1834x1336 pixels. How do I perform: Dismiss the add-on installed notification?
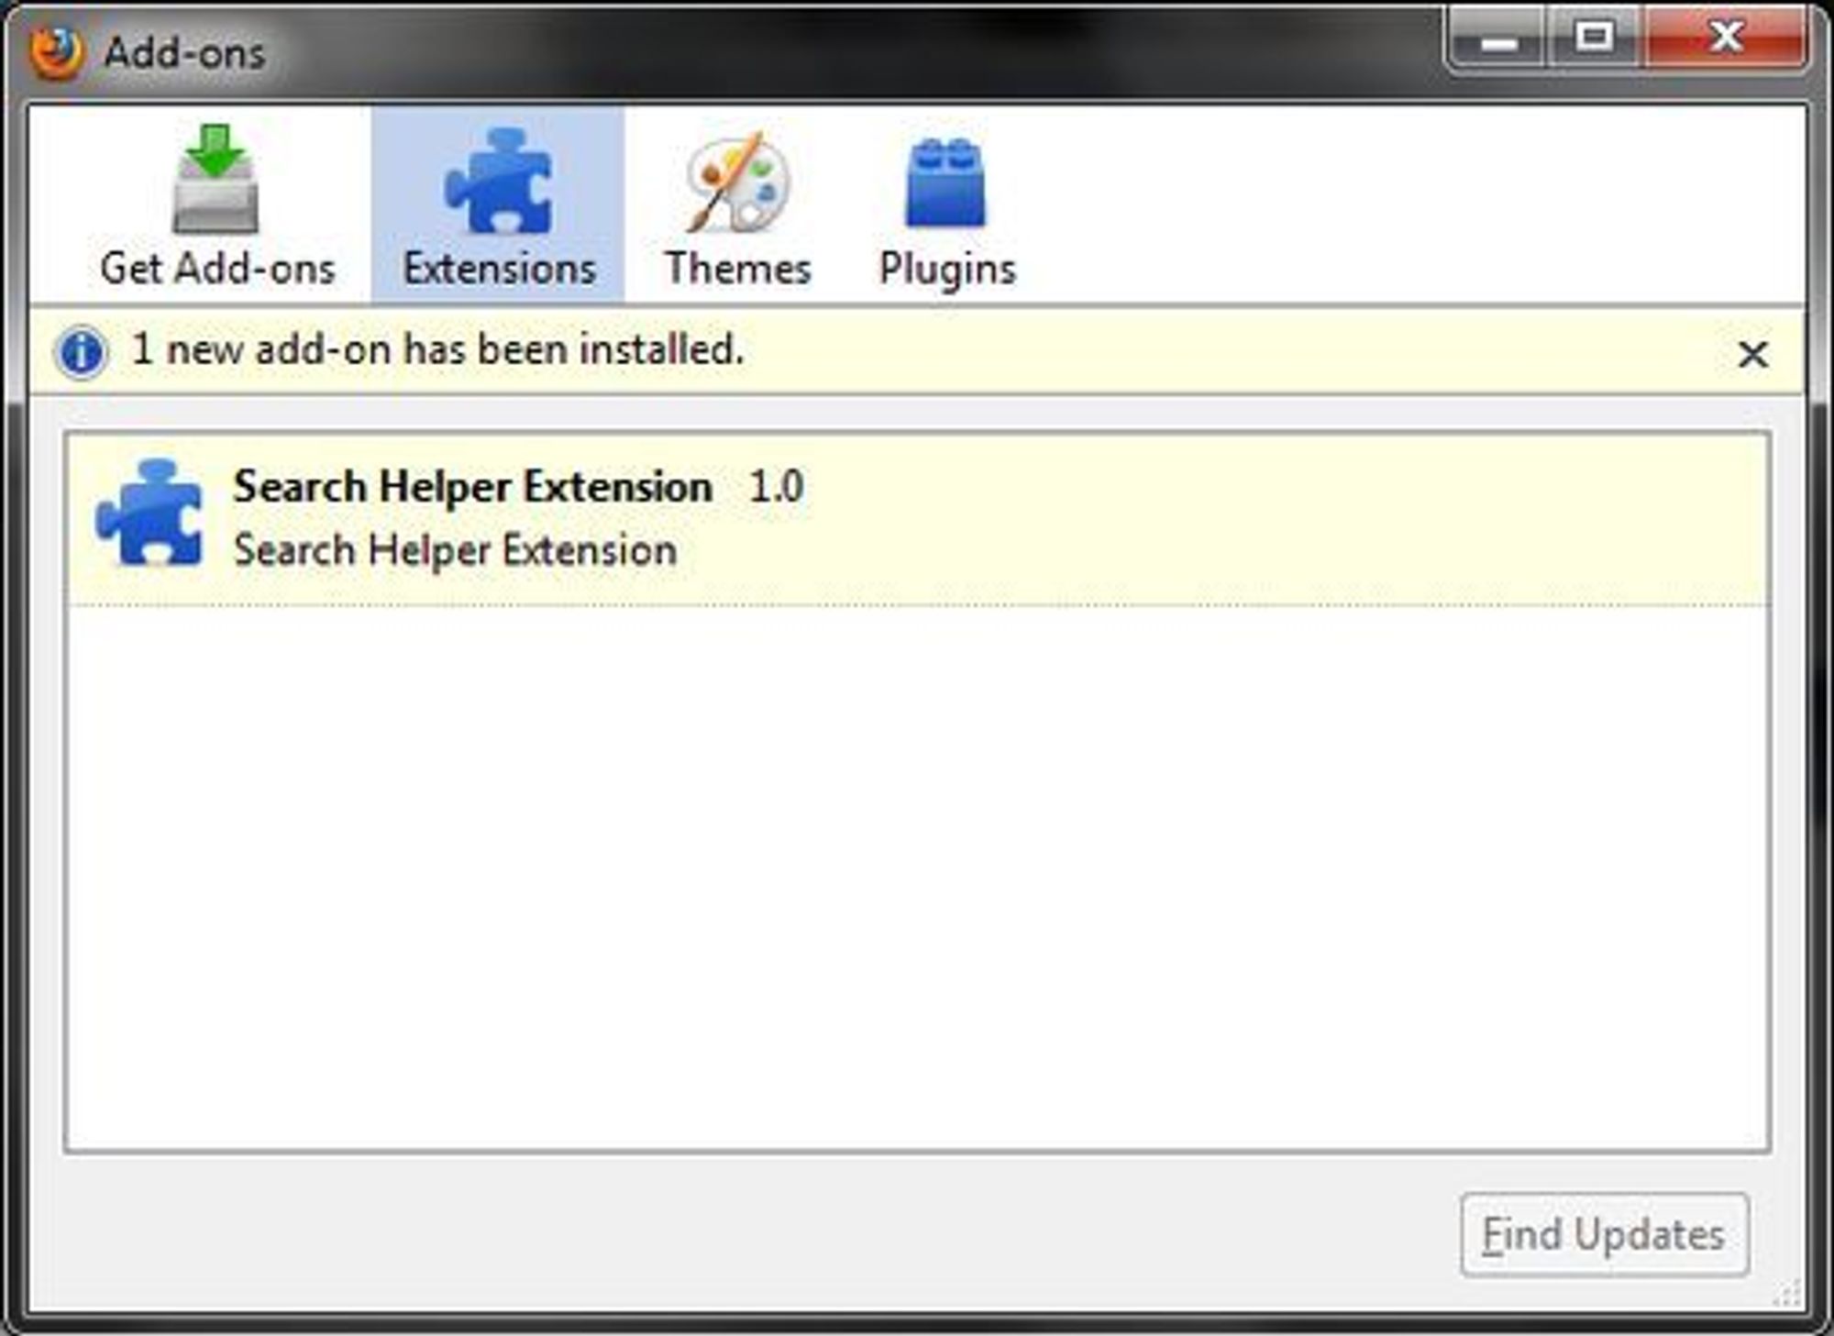click(x=1752, y=354)
